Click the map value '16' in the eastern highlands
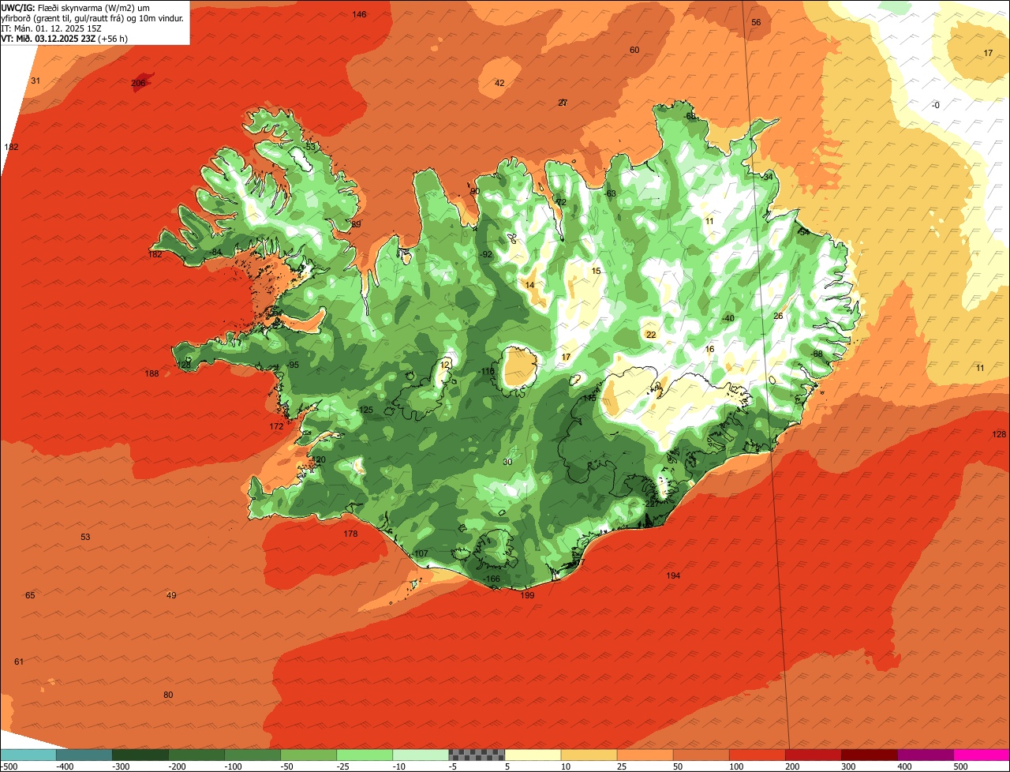 [x=709, y=349]
